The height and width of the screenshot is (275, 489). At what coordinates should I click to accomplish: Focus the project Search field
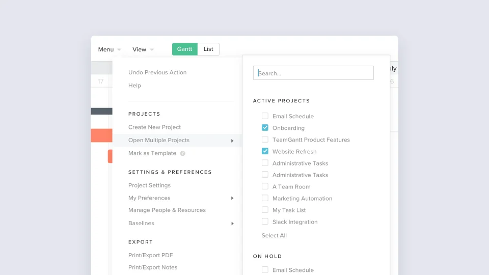point(313,73)
